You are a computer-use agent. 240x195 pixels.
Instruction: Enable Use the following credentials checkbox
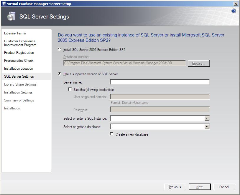pos(70,89)
